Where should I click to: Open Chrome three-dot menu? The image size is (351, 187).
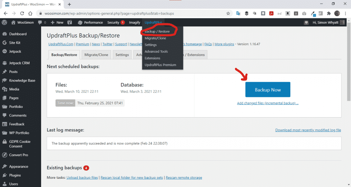pyautogui.click(x=346, y=13)
